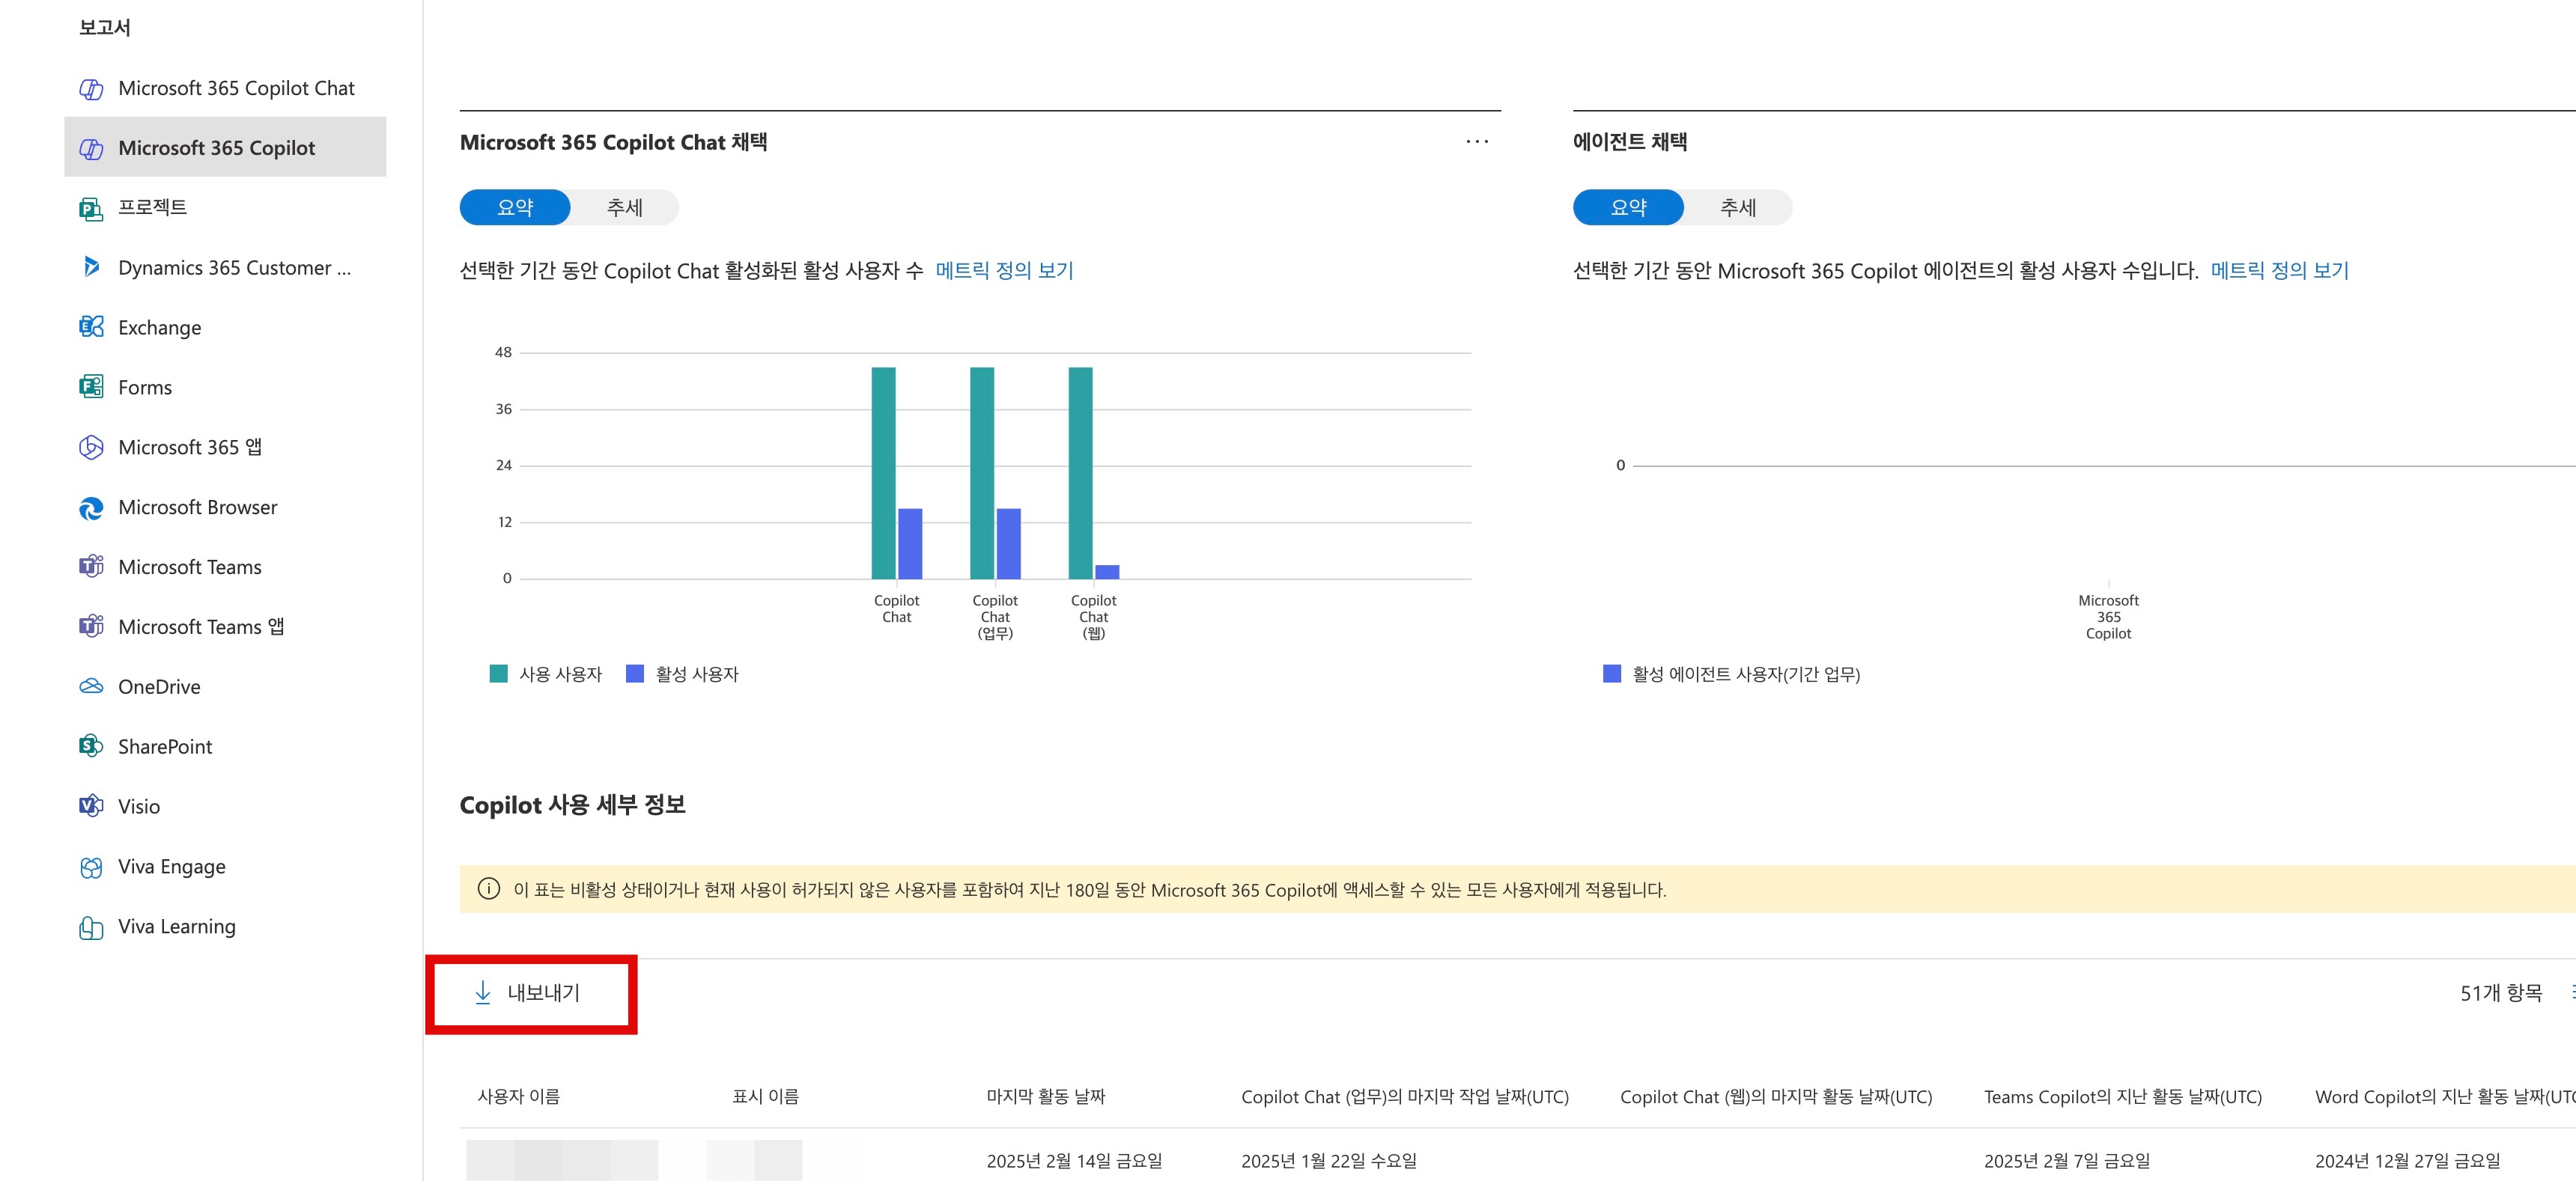Sort by Teams Copilot 지난 활동 날짜 column
The width and height of the screenshot is (2576, 1181).
click(x=2122, y=1097)
